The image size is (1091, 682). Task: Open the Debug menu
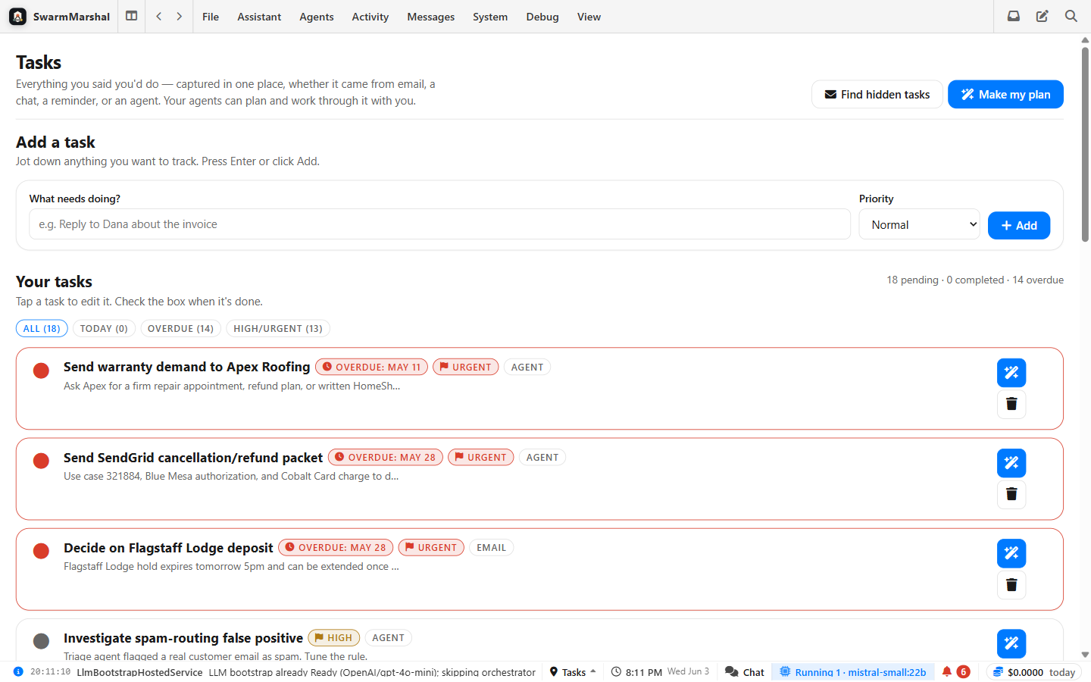[x=542, y=17]
